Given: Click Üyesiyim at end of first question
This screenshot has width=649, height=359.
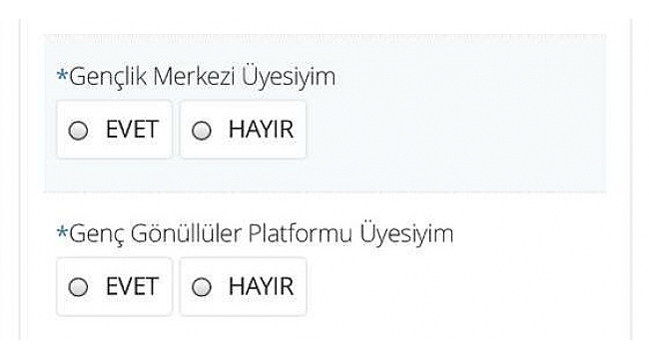Looking at the screenshot, I should 289,77.
